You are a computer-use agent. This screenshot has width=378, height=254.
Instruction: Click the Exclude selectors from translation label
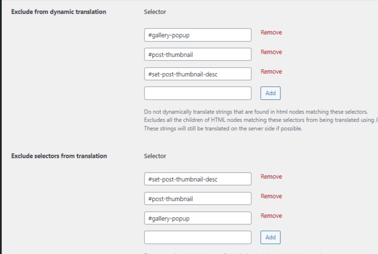(59, 156)
